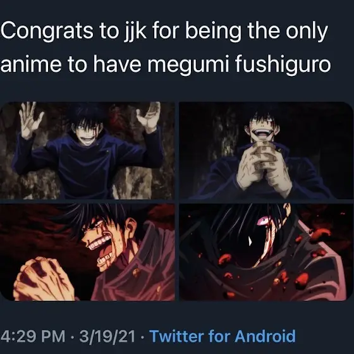The width and height of the screenshot is (354, 354).
Task: Click the word anime in the tweet
Action: point(31,64)
